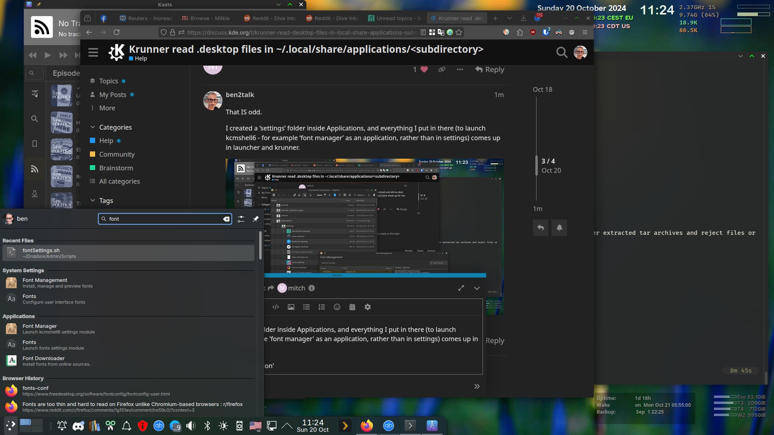Bookmark this page with the star icon
Image resolution: width=774 pixels, height=435 pixels.
coord(459,32)
